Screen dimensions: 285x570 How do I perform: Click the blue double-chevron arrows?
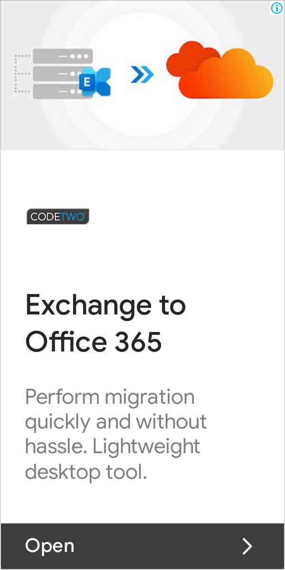click(x=142, y=75)
